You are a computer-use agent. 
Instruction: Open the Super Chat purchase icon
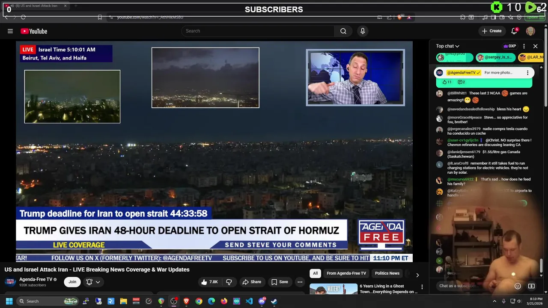click(x=531, y=286)
